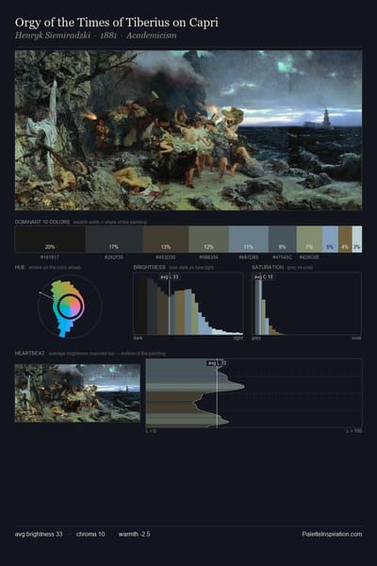The image size is (377, 566).
Task: Pick the pale olive 7% swatch
Action: coord(309,239)
